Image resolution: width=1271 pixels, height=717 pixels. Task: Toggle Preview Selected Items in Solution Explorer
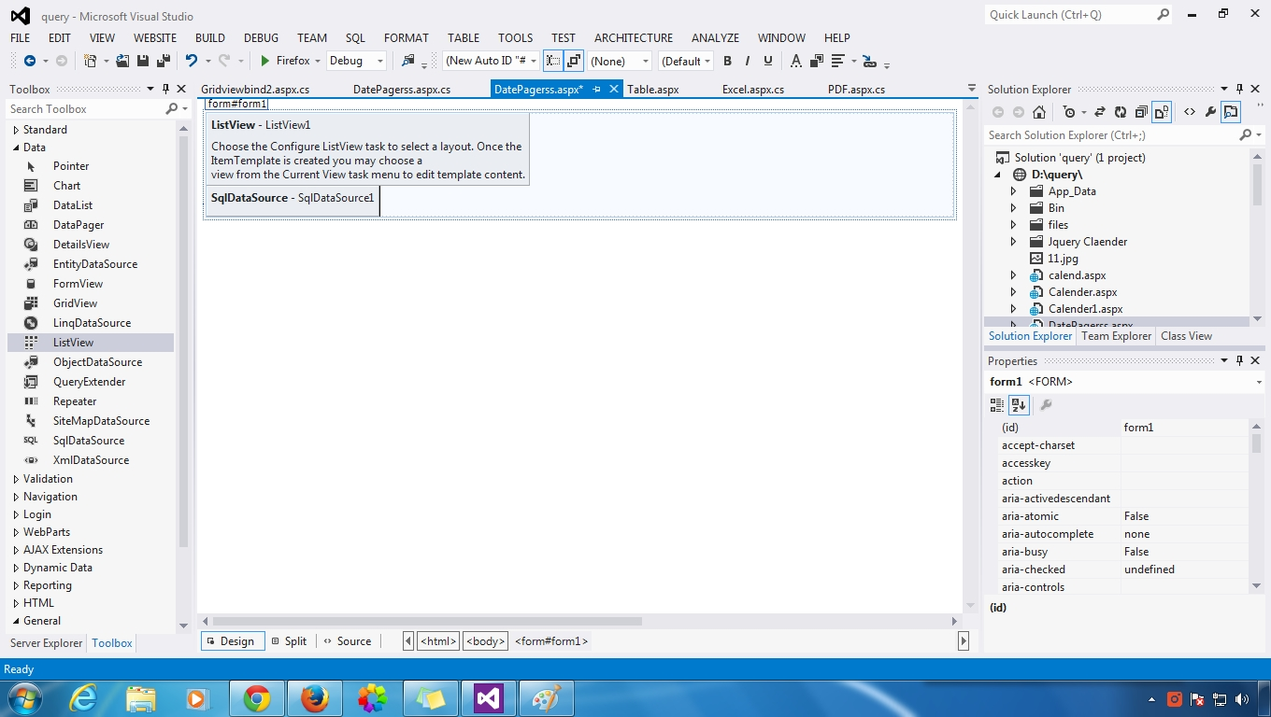pos(1231,112)
